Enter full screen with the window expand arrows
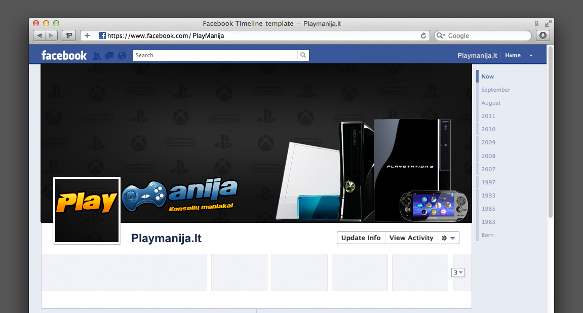 click(x=548, y=23)
